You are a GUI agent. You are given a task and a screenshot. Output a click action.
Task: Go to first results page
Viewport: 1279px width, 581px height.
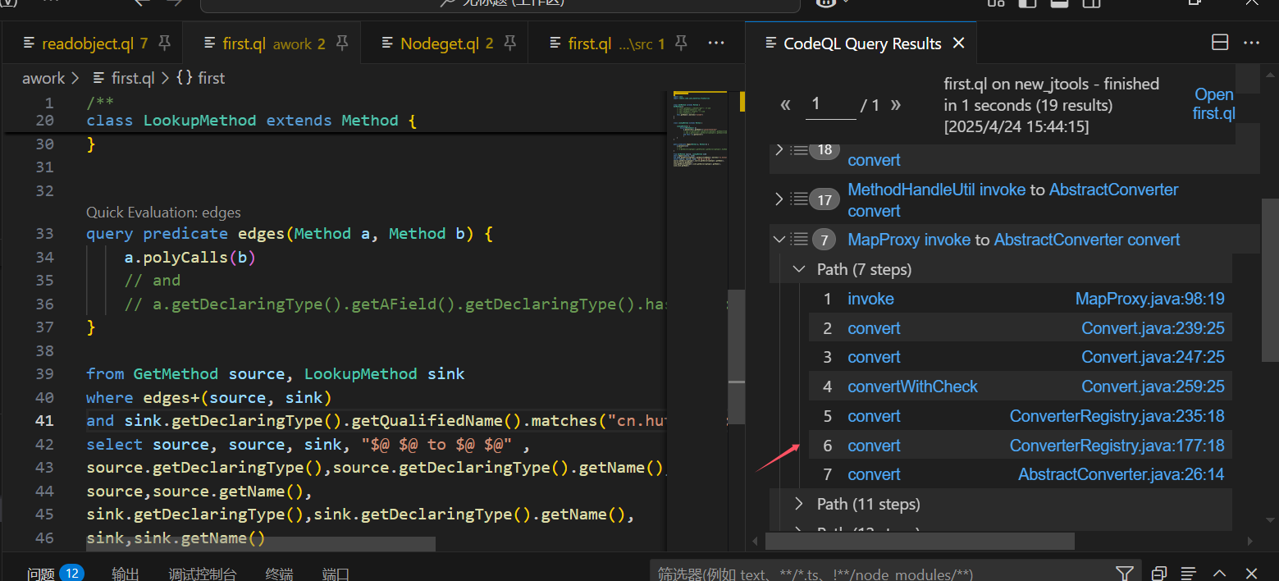[786, 104]
